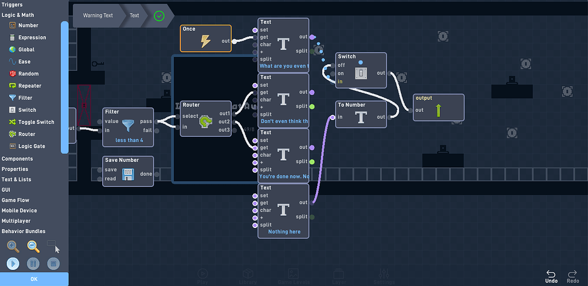
Task: Click the Router out3 port
Action: tap(234, 130)
